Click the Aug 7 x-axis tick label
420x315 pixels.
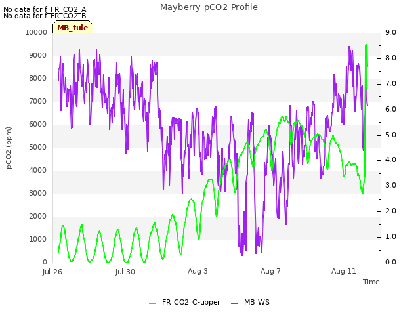(270, 271)
